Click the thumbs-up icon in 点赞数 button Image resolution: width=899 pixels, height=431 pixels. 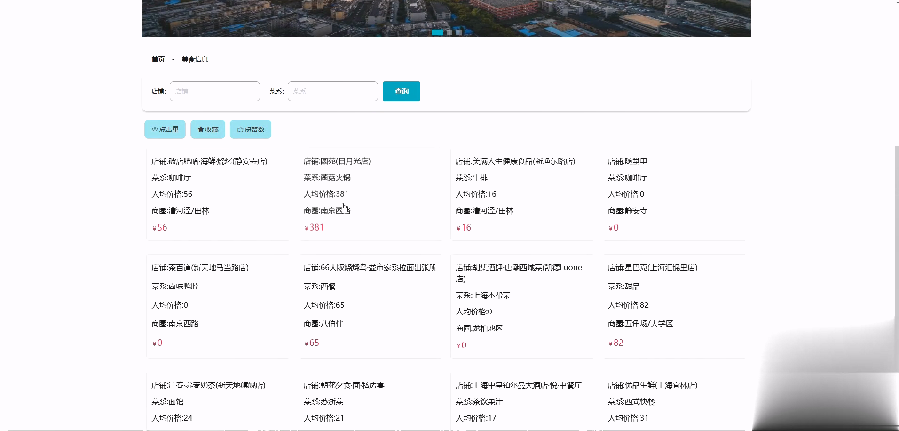pyautogui.click(x=240, y=129)
